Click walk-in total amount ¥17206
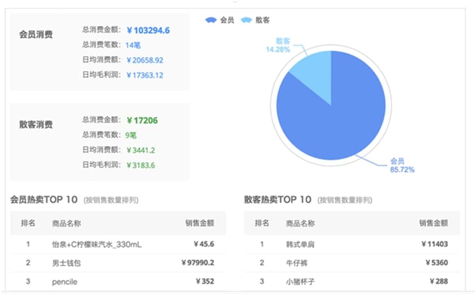The image size is (476, 295). [142, 120]
